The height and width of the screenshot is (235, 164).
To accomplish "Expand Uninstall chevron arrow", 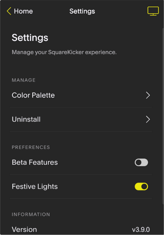I will 148,119.
